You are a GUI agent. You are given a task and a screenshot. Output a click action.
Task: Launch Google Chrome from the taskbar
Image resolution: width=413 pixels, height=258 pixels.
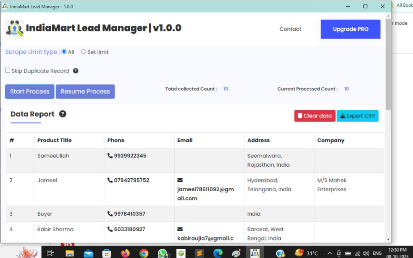tap(144, 253)
